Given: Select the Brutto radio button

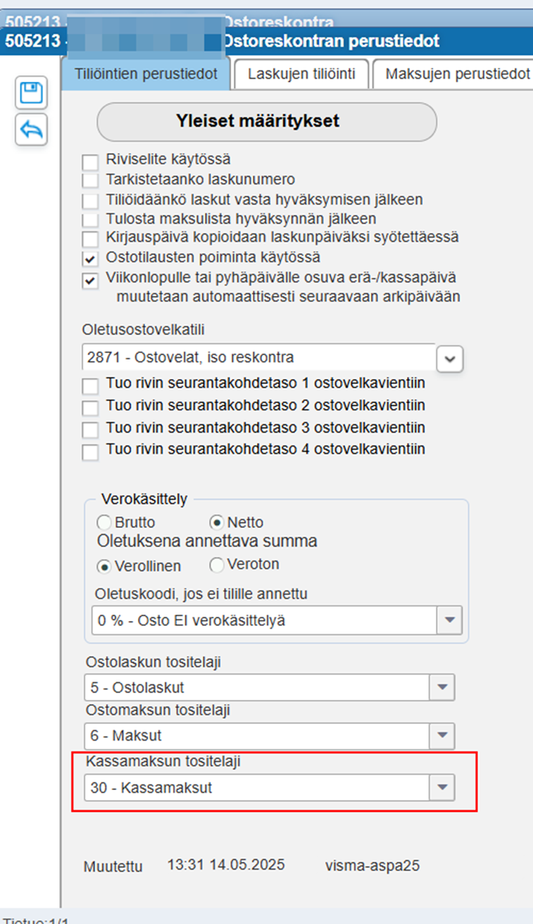Looking at the screenshot, I should [104, 523].
